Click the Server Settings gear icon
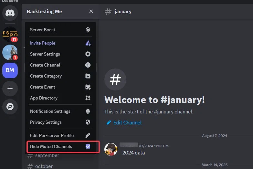253x169 pixels. click(88, 54)
